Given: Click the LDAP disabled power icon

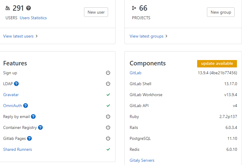Looking at the screenshot, I should [108, 84].
